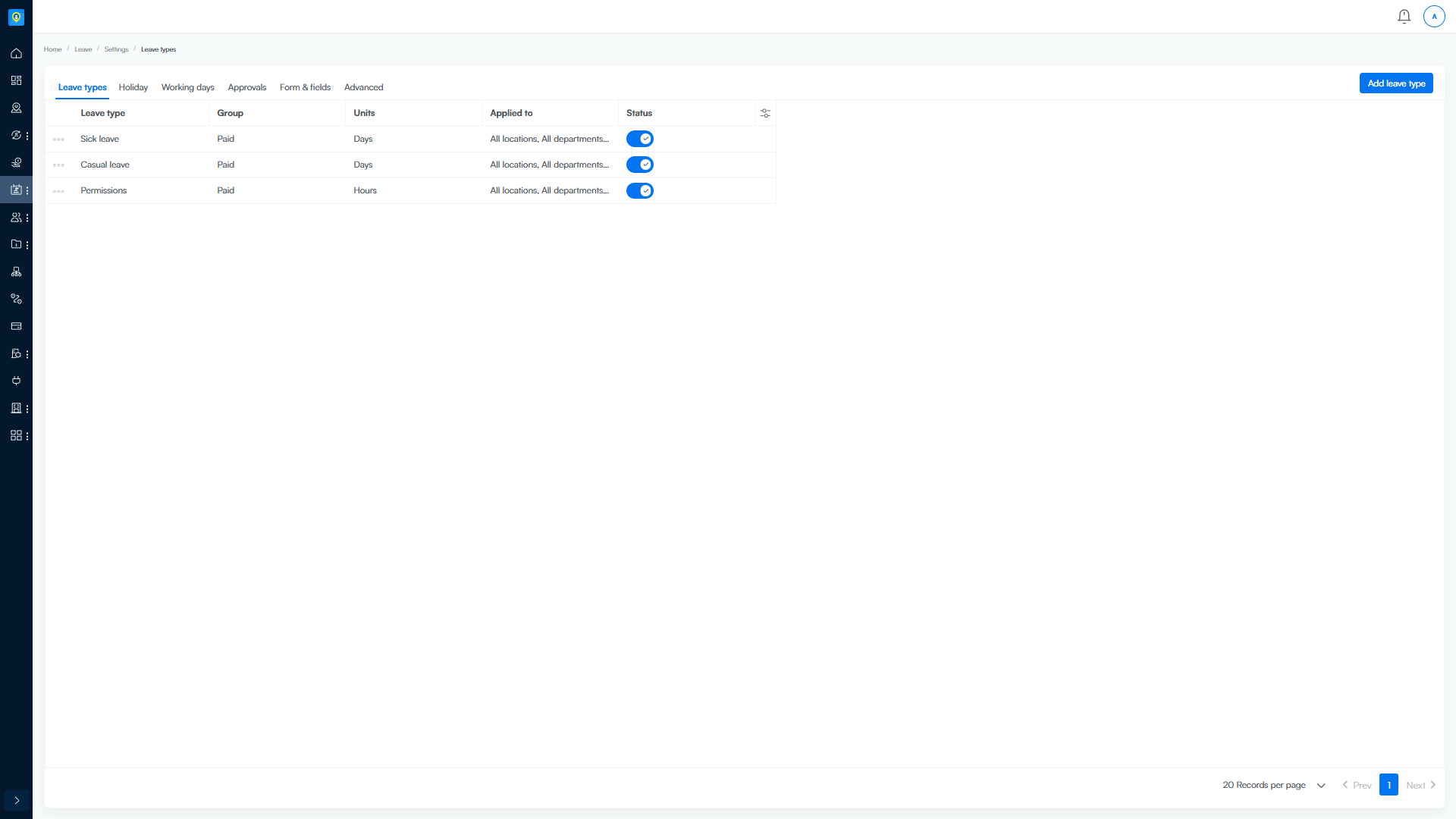The height and width of the screenshot is (819, 1456).
Task: Open Sick leave row options menu
Action: 58,140
